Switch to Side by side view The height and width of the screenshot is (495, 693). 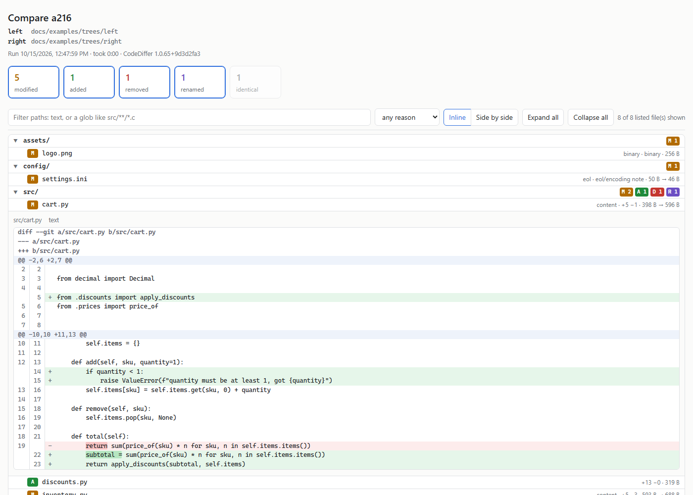(494, 117)
